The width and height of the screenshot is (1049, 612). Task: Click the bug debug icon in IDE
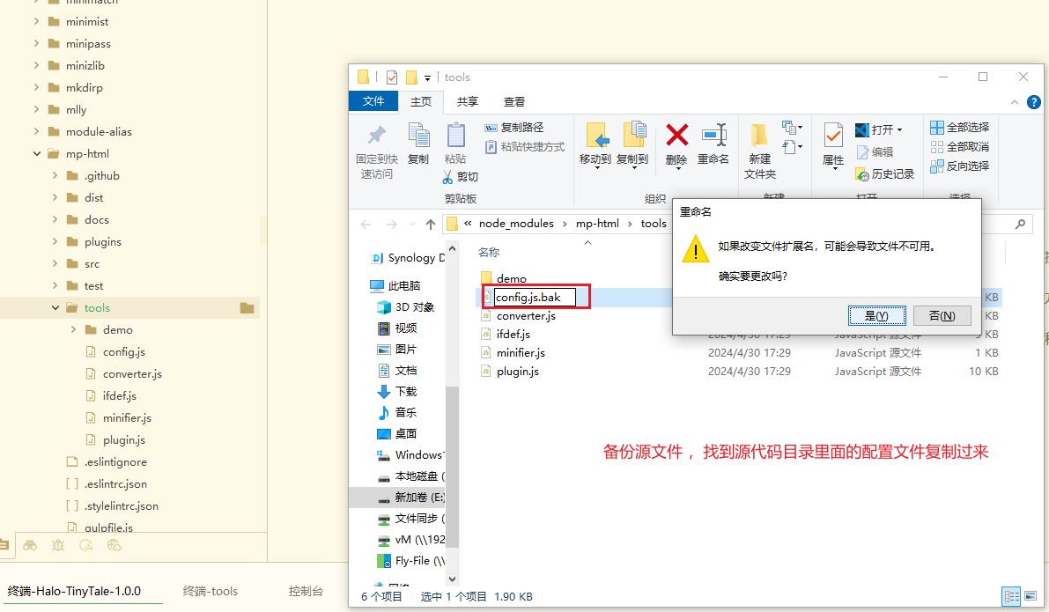coord(58,545)
